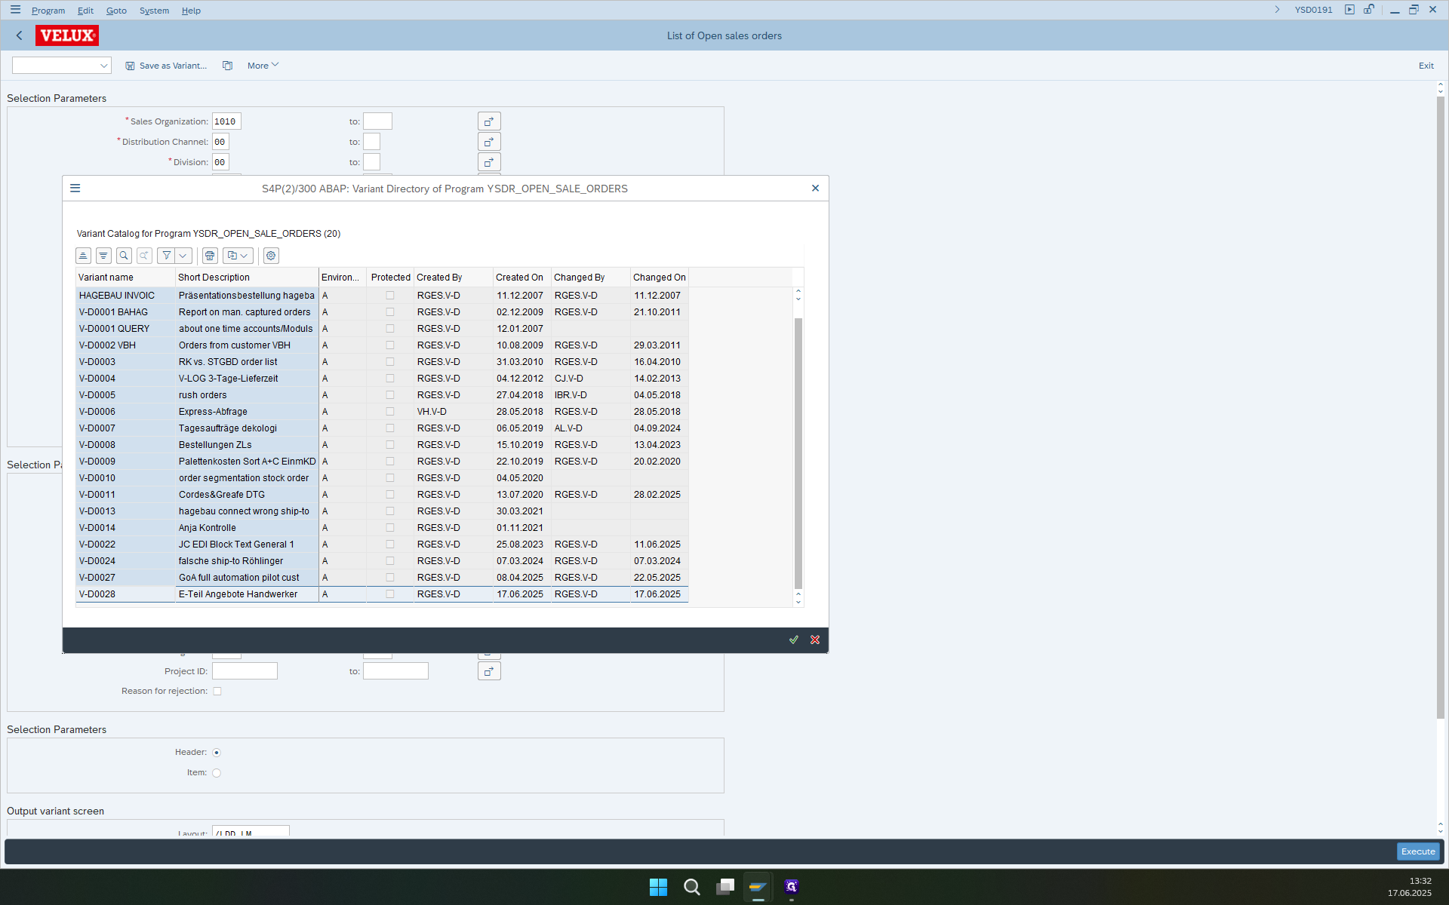Open the command field dropdown
This screenshot has height=905, width=1449.
point(103,66)
